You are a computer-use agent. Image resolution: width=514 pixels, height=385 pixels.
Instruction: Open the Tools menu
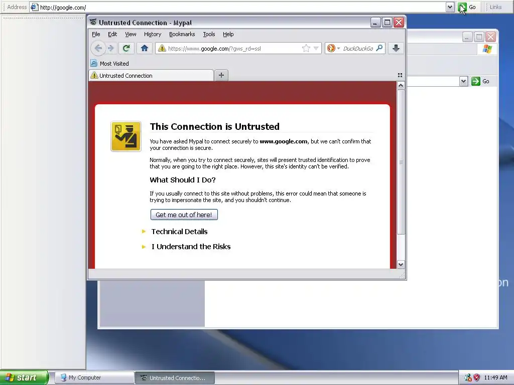209,34
